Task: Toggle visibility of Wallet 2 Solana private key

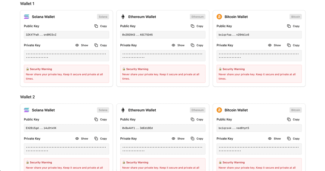Action: click(x=82, y=139)
